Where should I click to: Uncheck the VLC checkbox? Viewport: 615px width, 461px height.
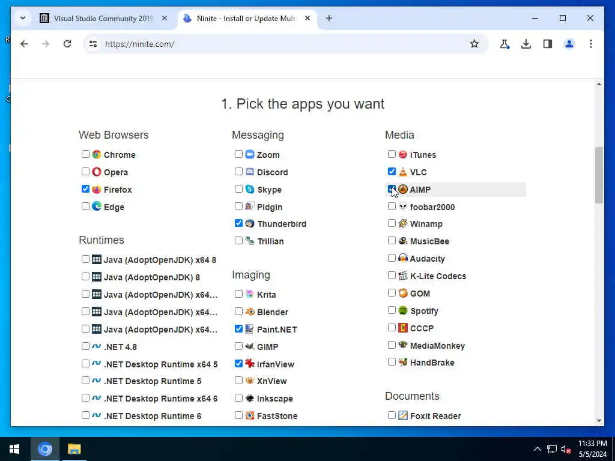[x=392, y=171]
